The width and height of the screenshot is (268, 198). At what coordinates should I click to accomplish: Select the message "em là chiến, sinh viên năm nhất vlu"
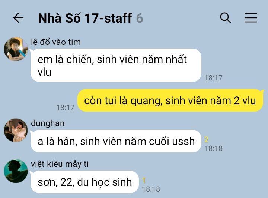coord(116,65)
